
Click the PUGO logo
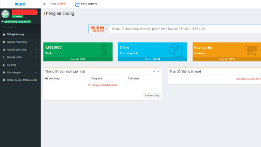pos(20,4)
